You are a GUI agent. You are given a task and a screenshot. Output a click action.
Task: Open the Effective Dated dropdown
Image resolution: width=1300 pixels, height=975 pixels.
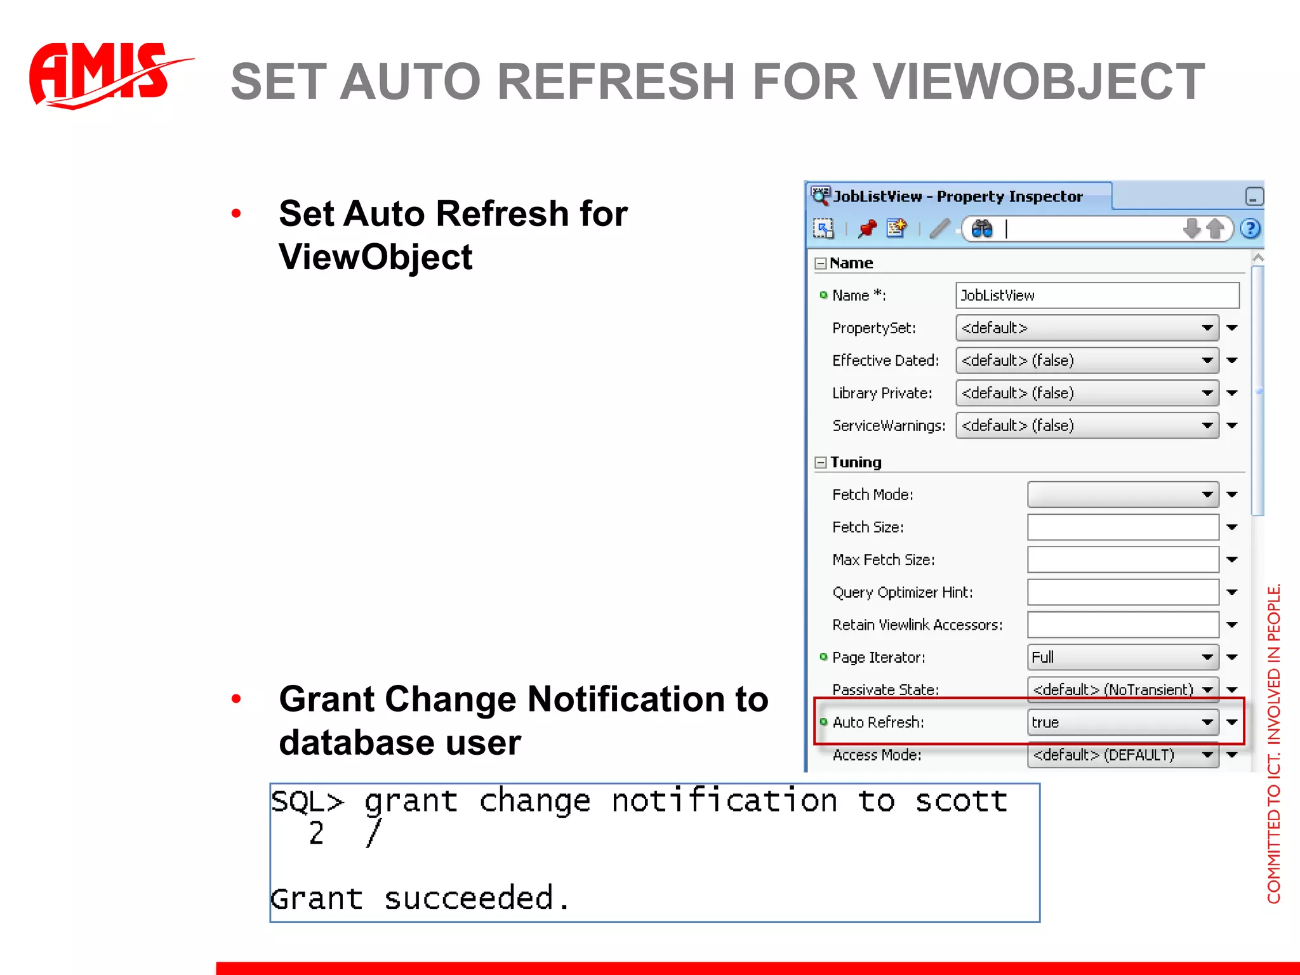[1087, 361]
